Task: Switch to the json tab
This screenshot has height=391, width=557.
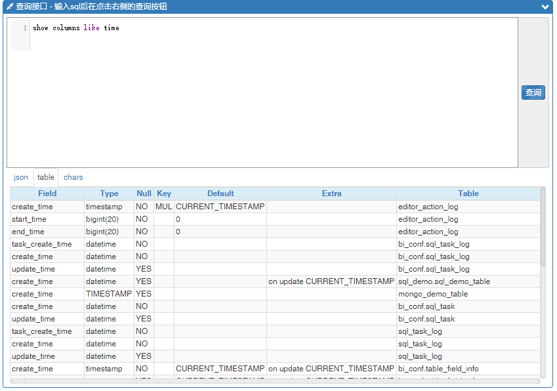Action: [21, 177]
